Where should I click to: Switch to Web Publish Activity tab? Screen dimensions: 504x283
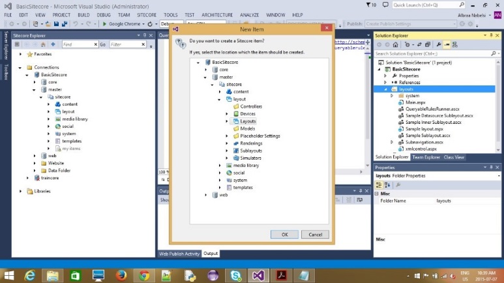coord(179,254)
